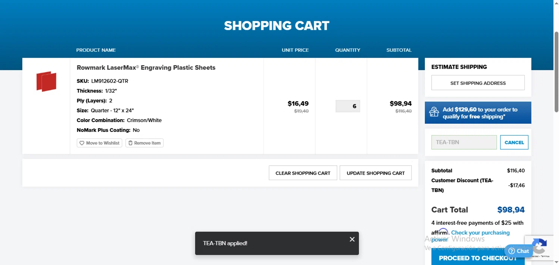Viewport: 559px width, 265px height.
Task: Open the Chat help bubble
Action: (519, 251)
